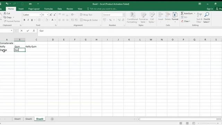The width and height of the screenshot is (222, 125).
Task: Open the Clear eraser menu
Action: 186,21
